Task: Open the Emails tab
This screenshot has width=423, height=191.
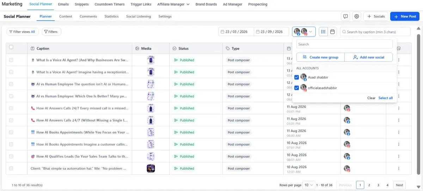Action: pyautogui.click(x=63, y=4)
